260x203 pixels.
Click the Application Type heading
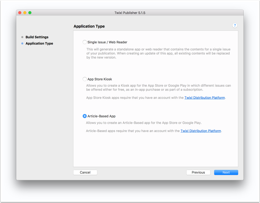click(89, 26)
